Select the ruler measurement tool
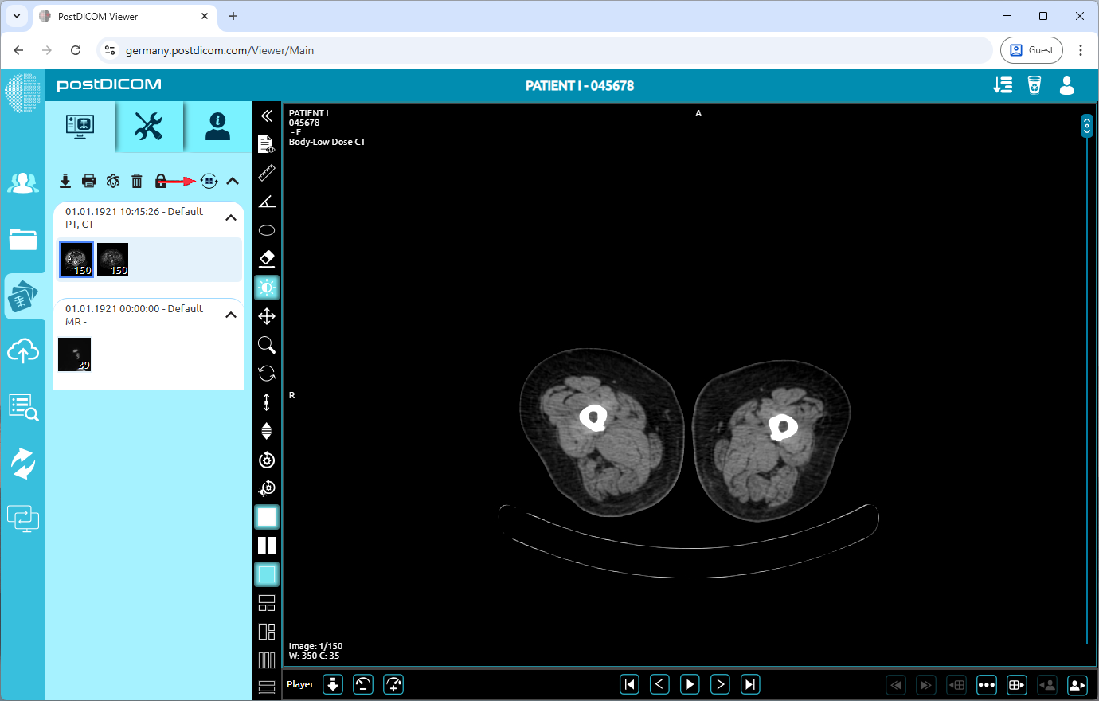This screenshot has height=701, width=1099. tap(267, 173)
